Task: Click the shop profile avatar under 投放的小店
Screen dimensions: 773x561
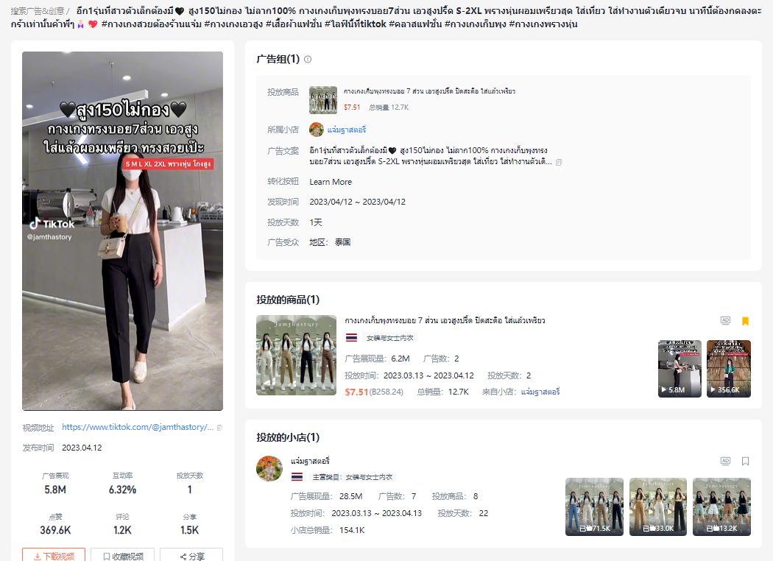Action: 269,468
